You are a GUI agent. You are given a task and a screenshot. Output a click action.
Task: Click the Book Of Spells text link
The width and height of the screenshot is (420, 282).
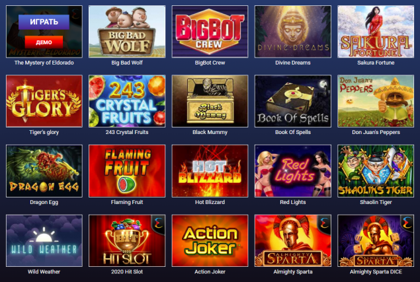tap(293, 132)
